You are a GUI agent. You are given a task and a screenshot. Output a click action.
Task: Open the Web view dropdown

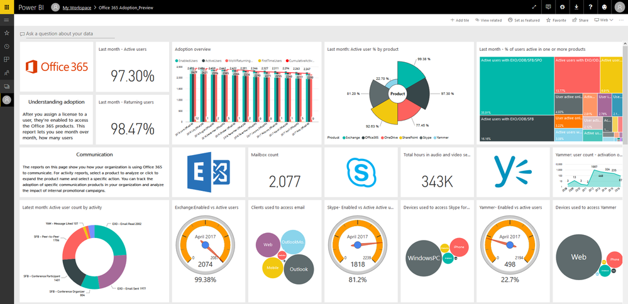click(603, 20)
